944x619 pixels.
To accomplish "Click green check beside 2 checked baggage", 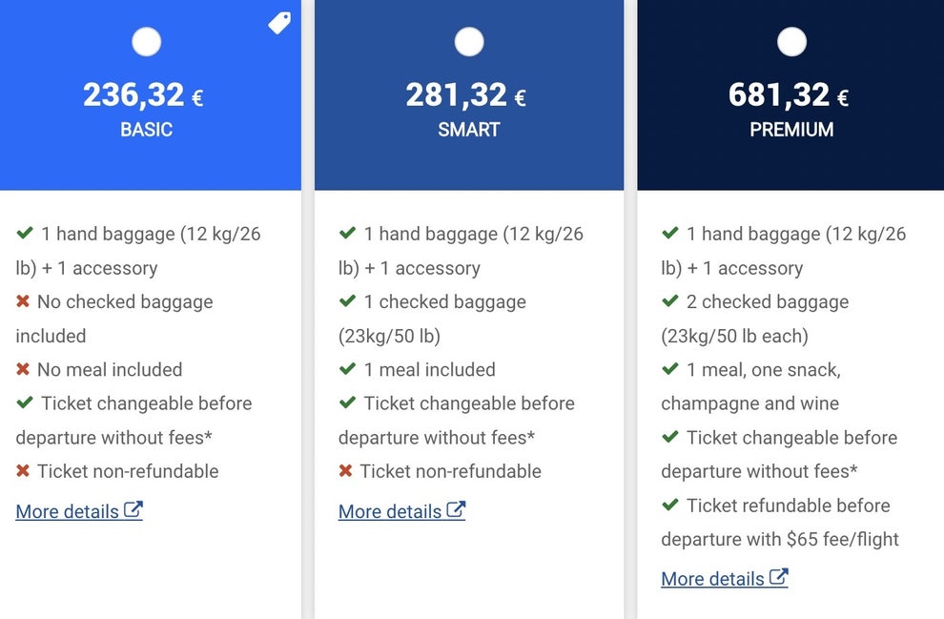I will point(670,301).
